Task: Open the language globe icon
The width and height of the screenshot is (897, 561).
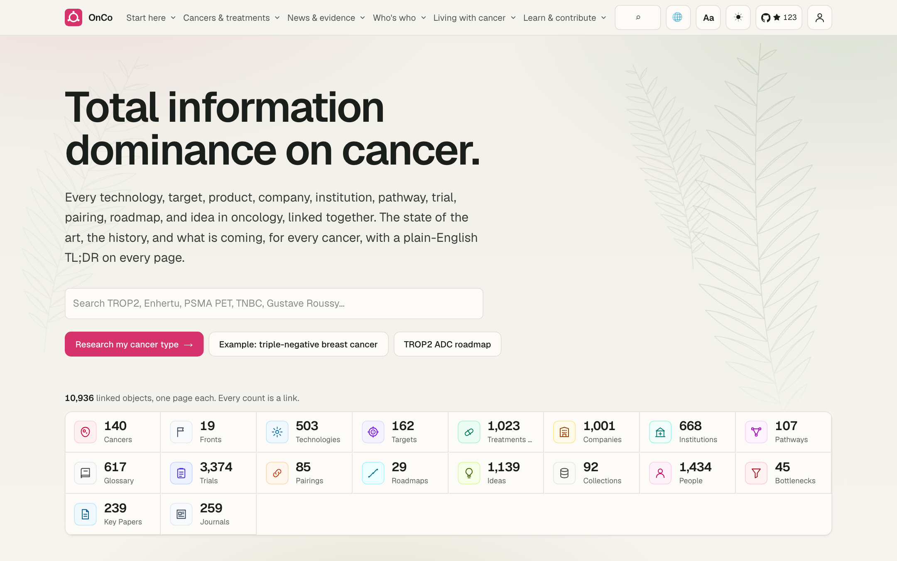Action: 678,17
